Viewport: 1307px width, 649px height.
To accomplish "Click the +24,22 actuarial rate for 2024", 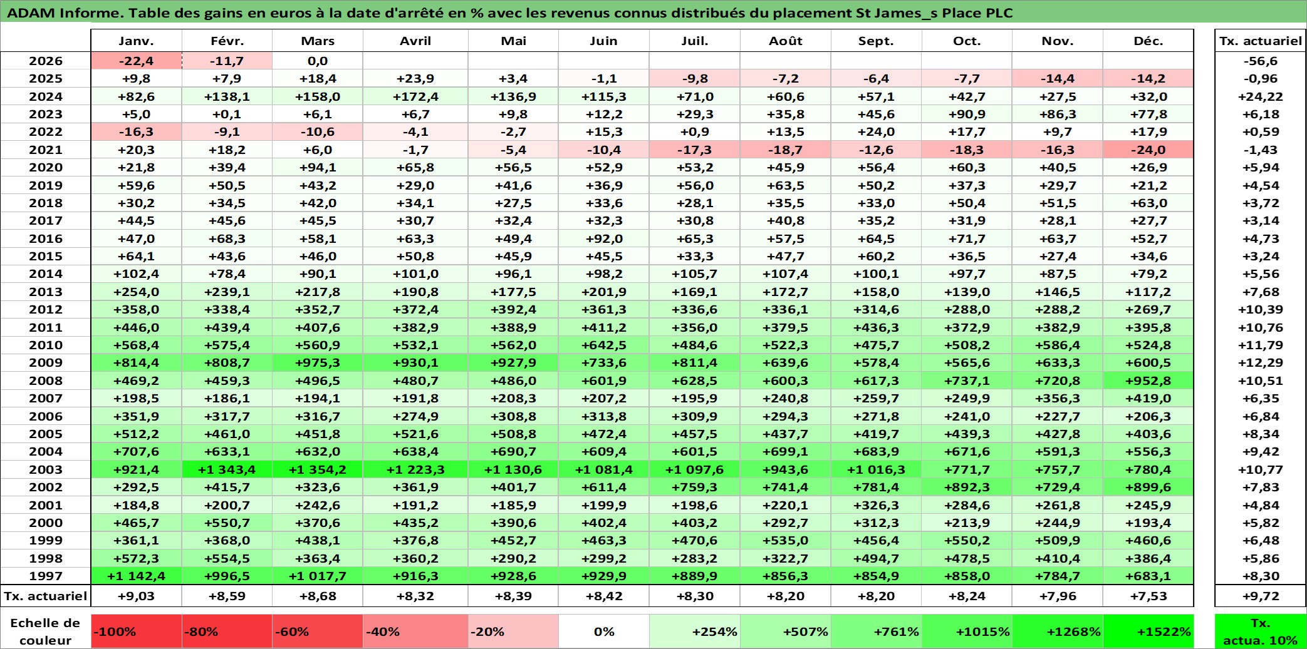I will tap(1261, 96).
